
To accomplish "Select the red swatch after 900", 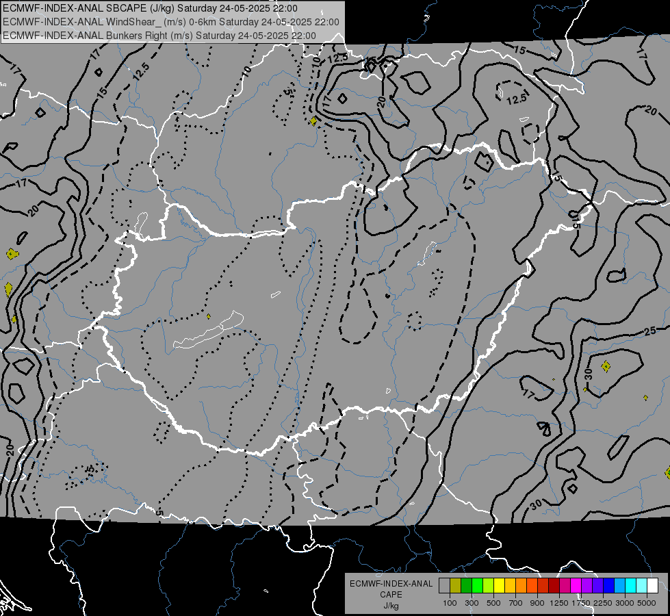I will coord(543,585).
